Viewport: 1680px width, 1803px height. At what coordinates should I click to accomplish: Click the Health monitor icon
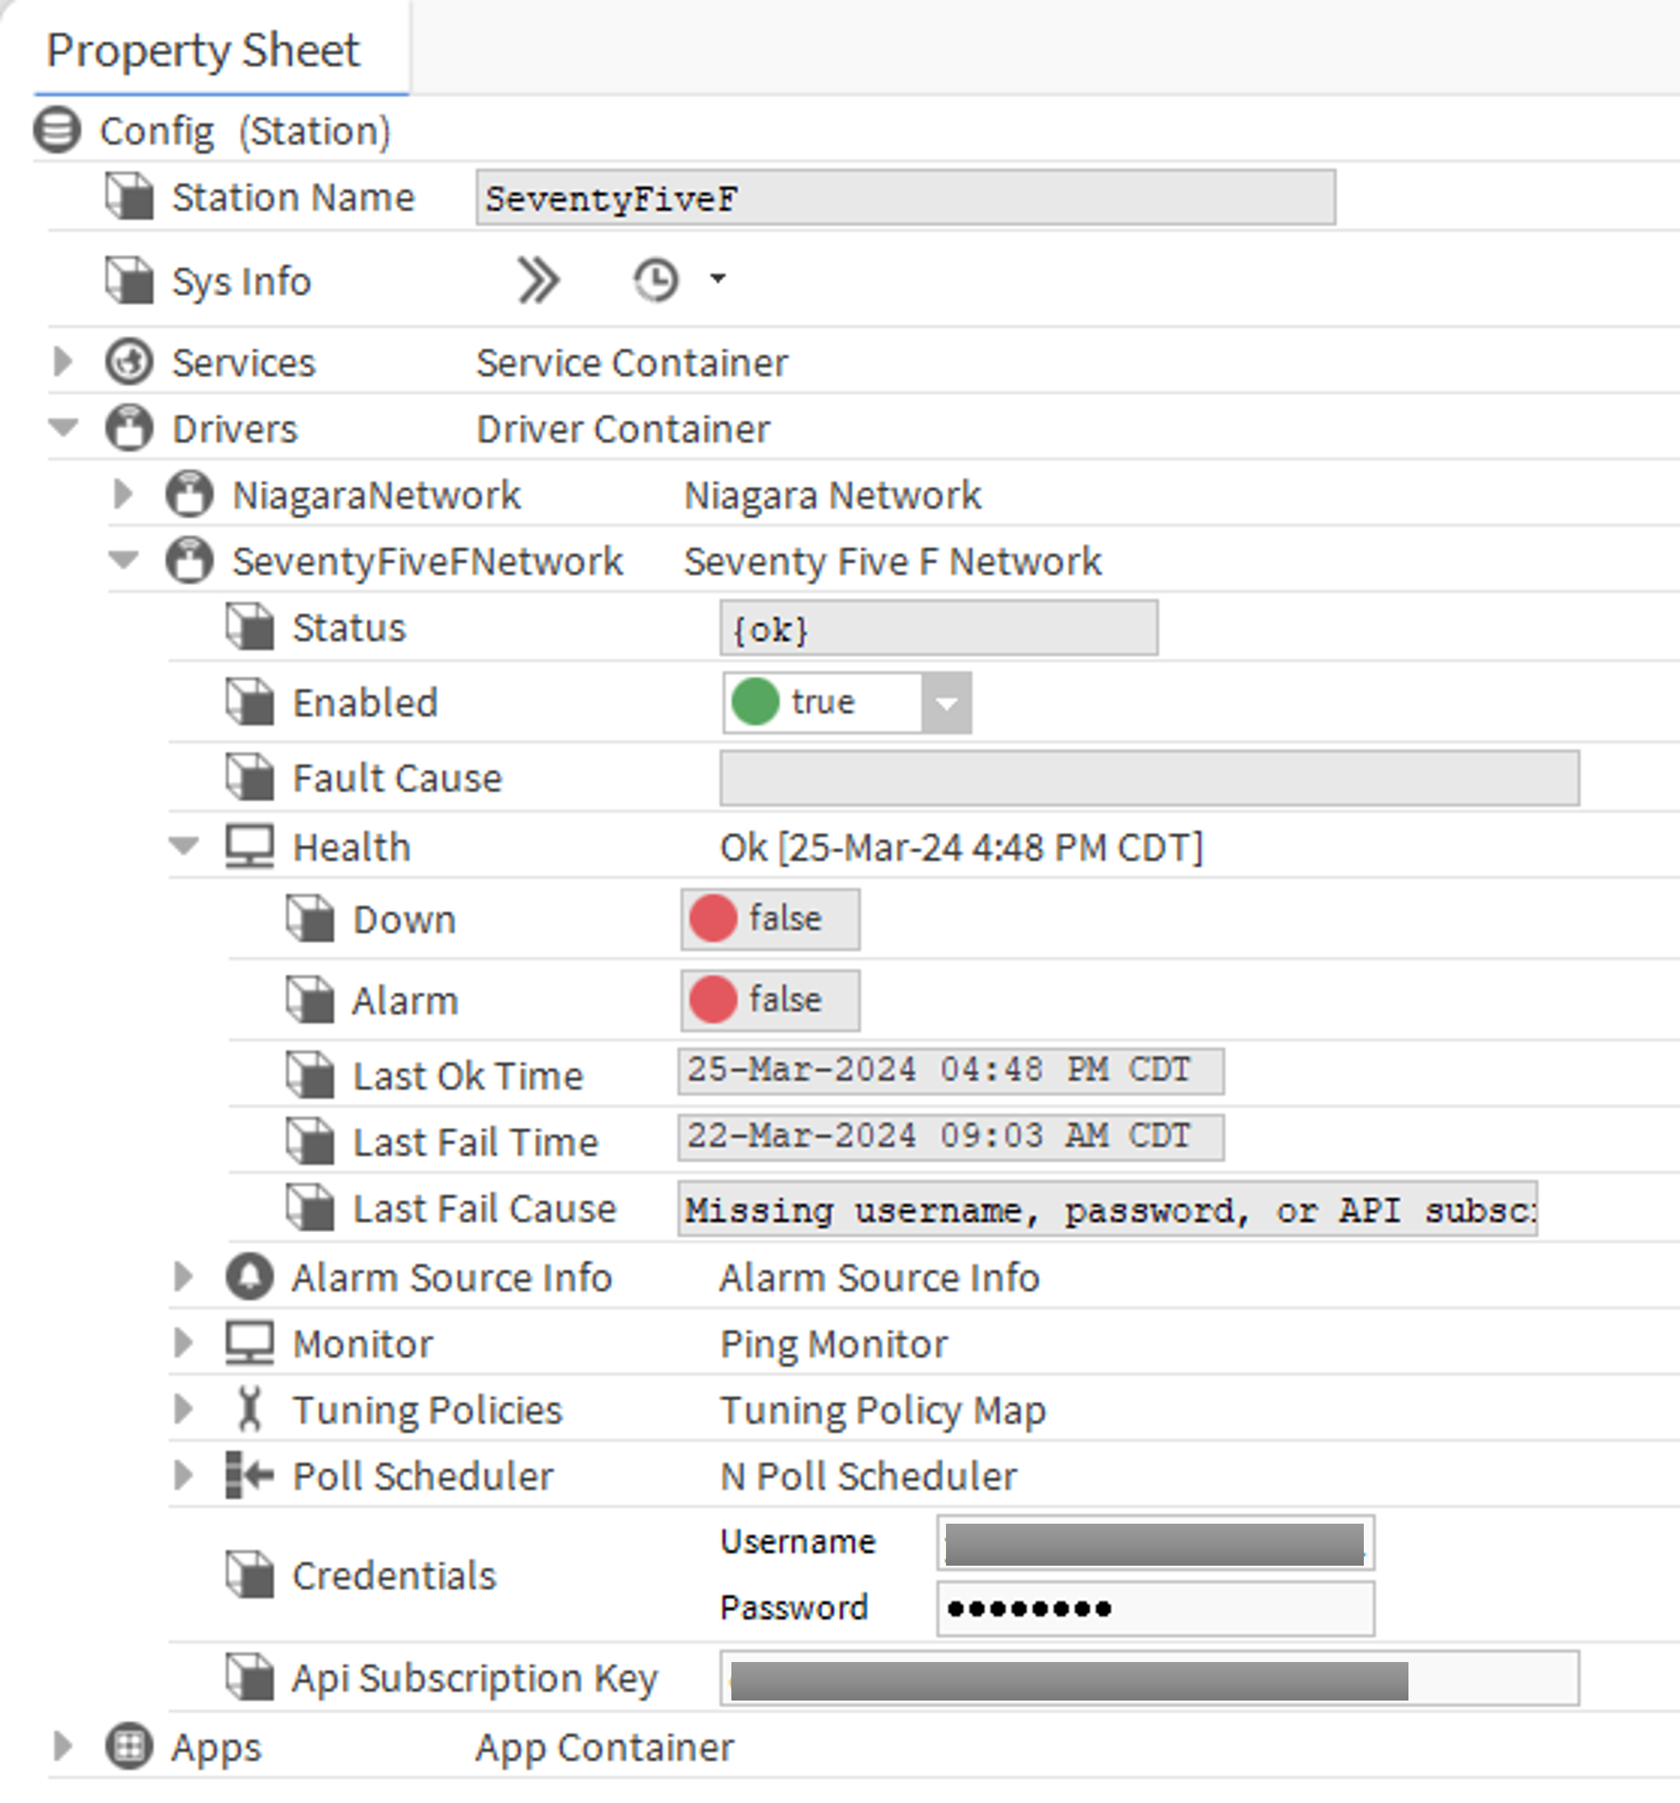click(x=250, y=847)
